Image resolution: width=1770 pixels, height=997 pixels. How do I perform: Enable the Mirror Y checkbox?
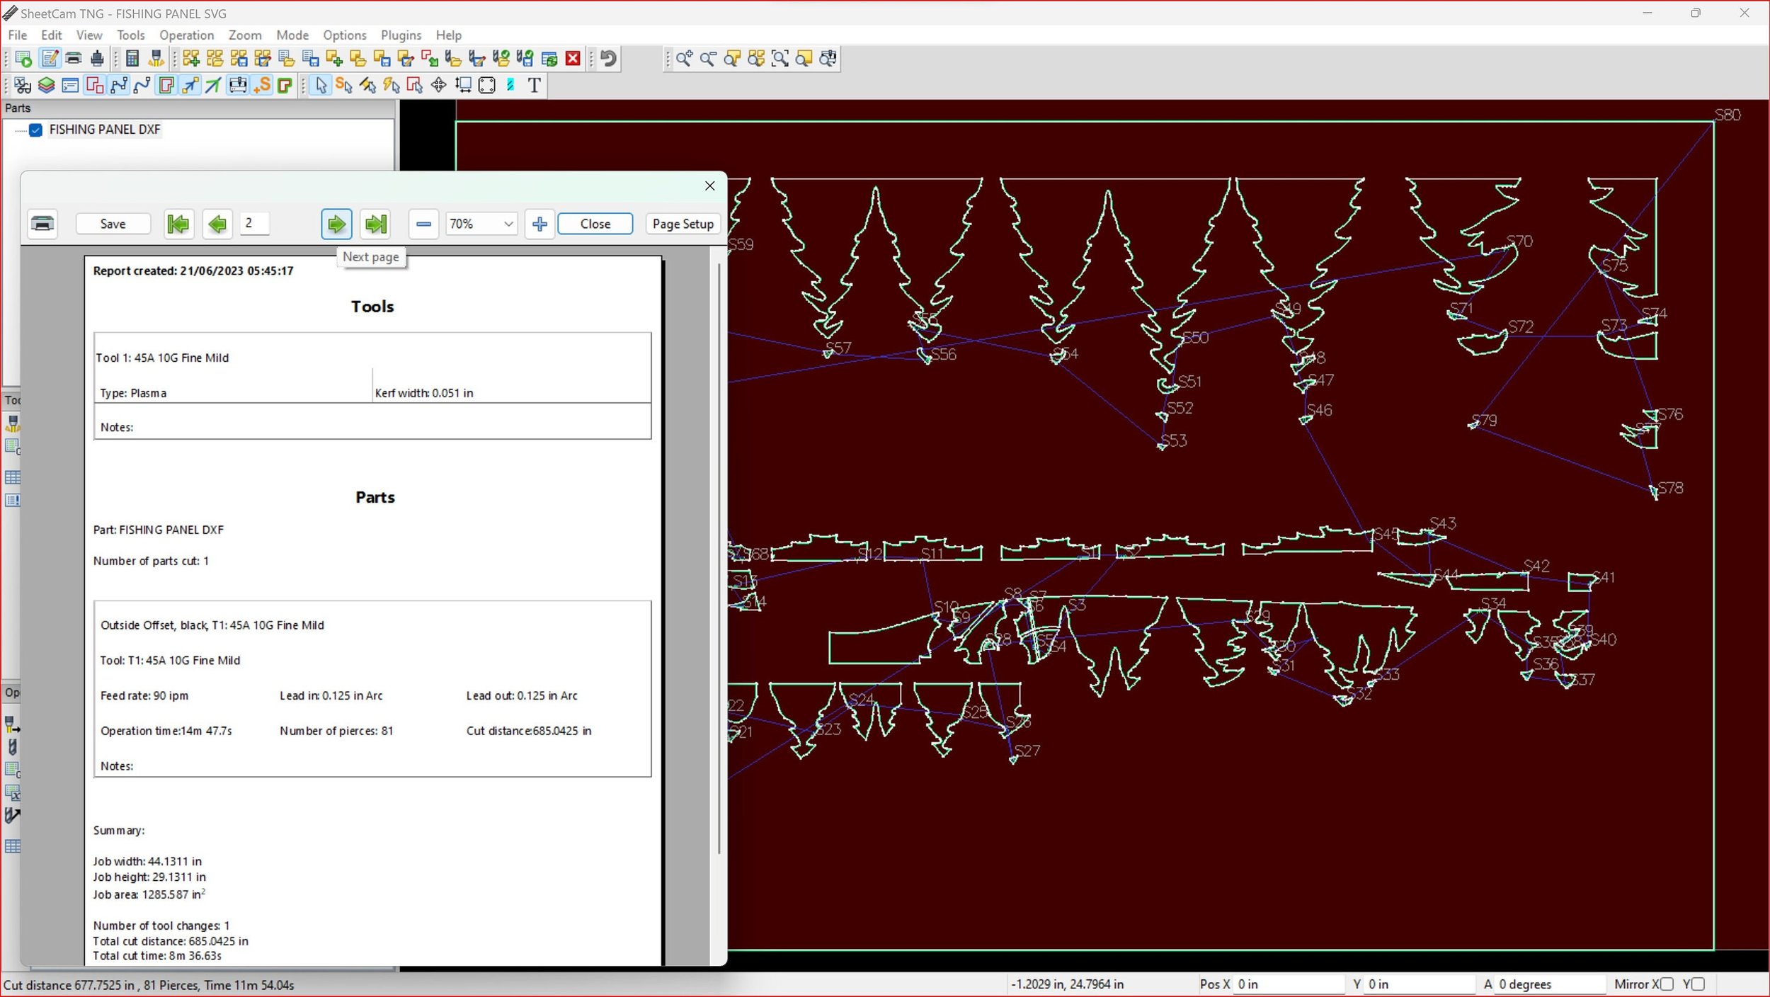pyautogui.click(x=1697, y=984)
